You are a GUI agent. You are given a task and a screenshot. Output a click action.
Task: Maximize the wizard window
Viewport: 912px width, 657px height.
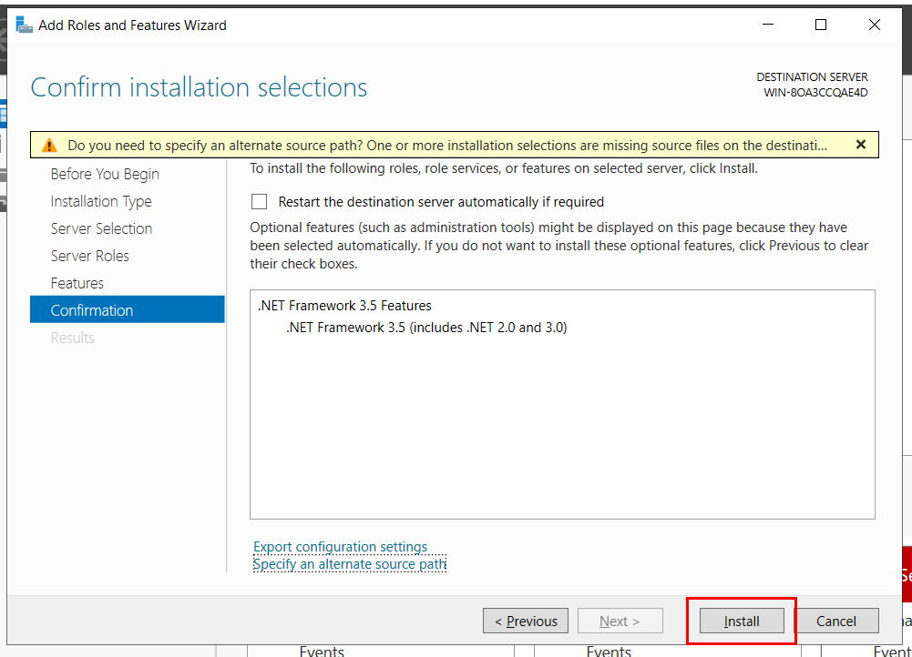pyautogui.click(x=821, y=25)
